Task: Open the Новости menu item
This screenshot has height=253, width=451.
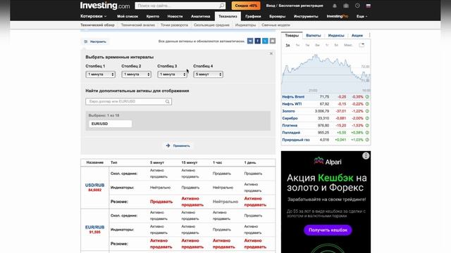Action: click(175, 16)
